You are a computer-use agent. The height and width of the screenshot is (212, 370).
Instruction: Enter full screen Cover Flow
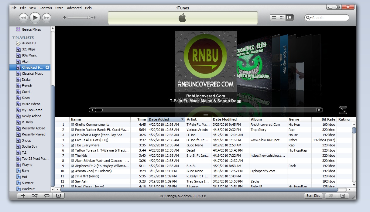coord(343,110)
